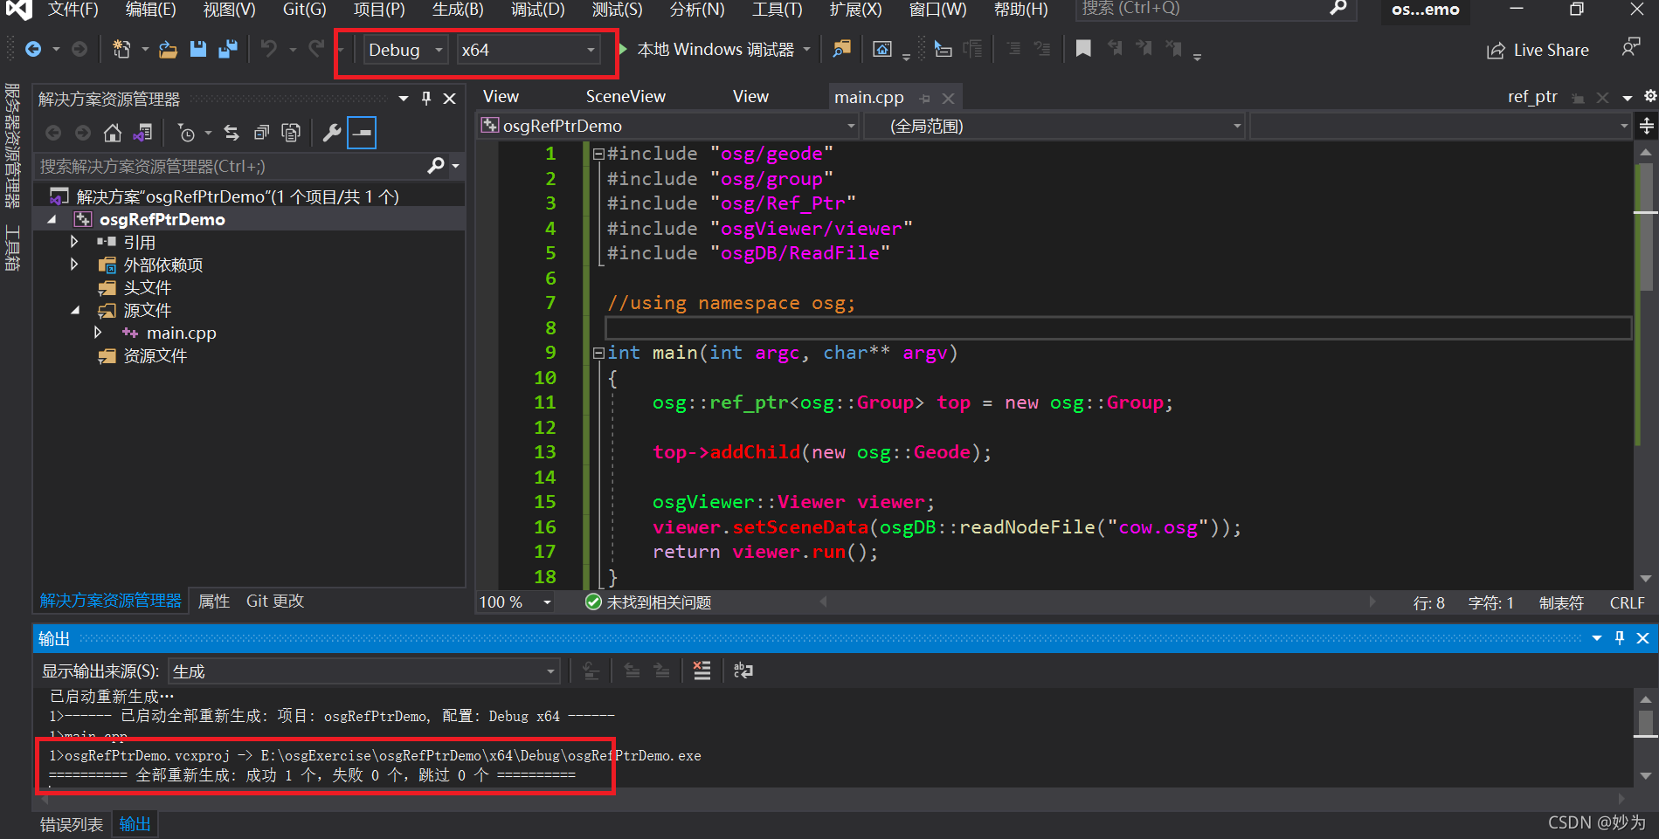Toggle the bookmark icon in toolbar
Image resolution: width=1659 pixels, height=839 pixels.
(1083, 50)
